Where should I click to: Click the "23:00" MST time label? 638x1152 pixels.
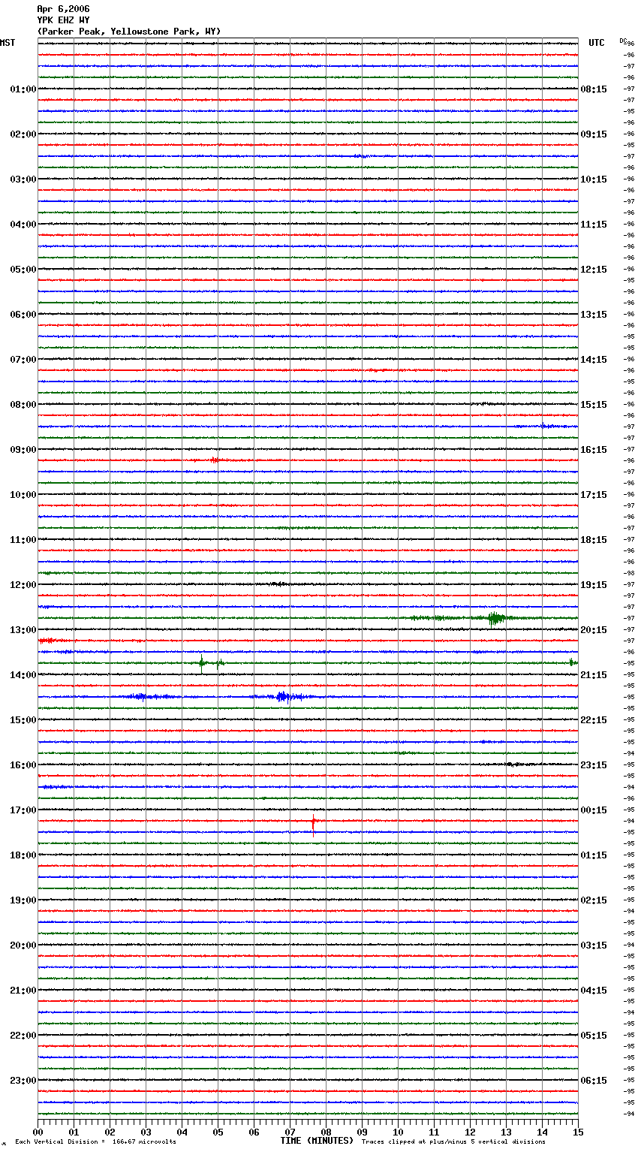coord(23,1081)
